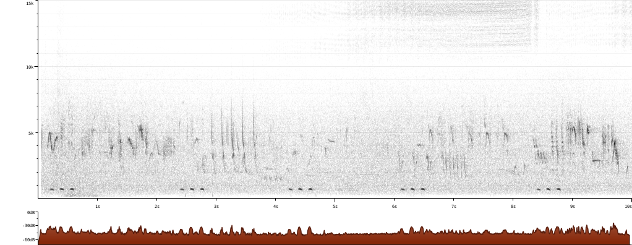Click the 2s time axis marker
The height and width of the screenshot is (245, 632).
(x=157, y=206)
